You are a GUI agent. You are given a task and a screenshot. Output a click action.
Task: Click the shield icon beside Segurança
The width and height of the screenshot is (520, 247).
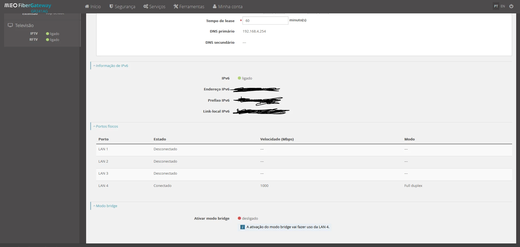111,6
